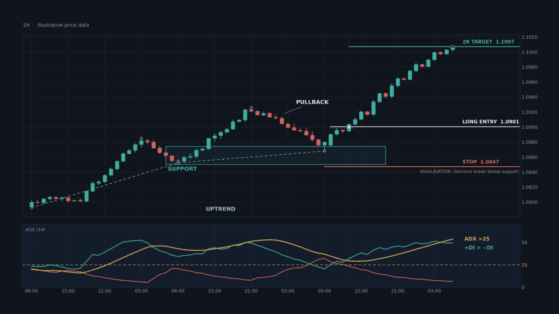Click the 'ADX >25' legend text
Viewport: 559px width, 314px height.
click(477, 239)
